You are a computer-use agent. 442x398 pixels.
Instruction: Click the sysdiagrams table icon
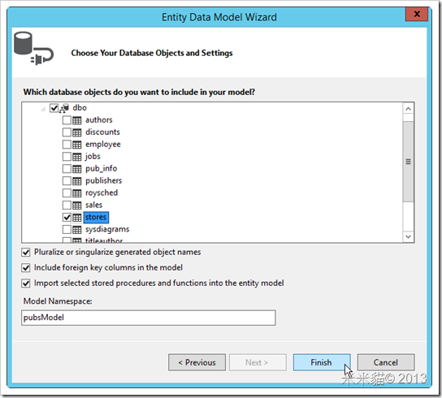click(x=76, y=230)
